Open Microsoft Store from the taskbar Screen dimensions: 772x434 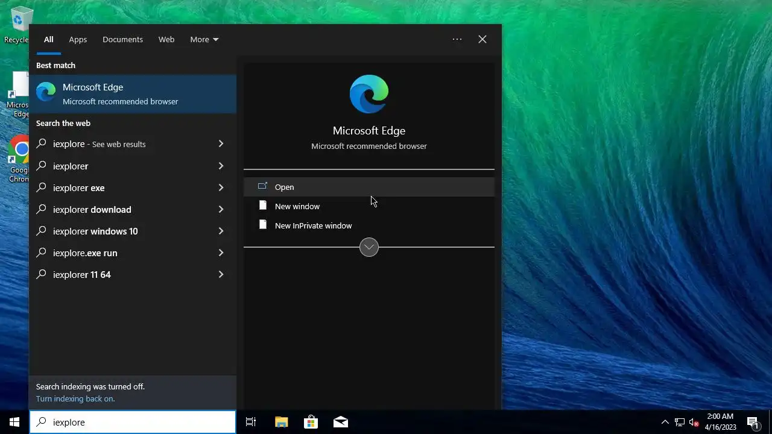click(x=311, y=422)
